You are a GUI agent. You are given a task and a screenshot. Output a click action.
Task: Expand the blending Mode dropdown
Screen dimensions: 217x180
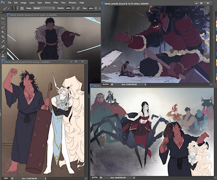tap(44, 8)
